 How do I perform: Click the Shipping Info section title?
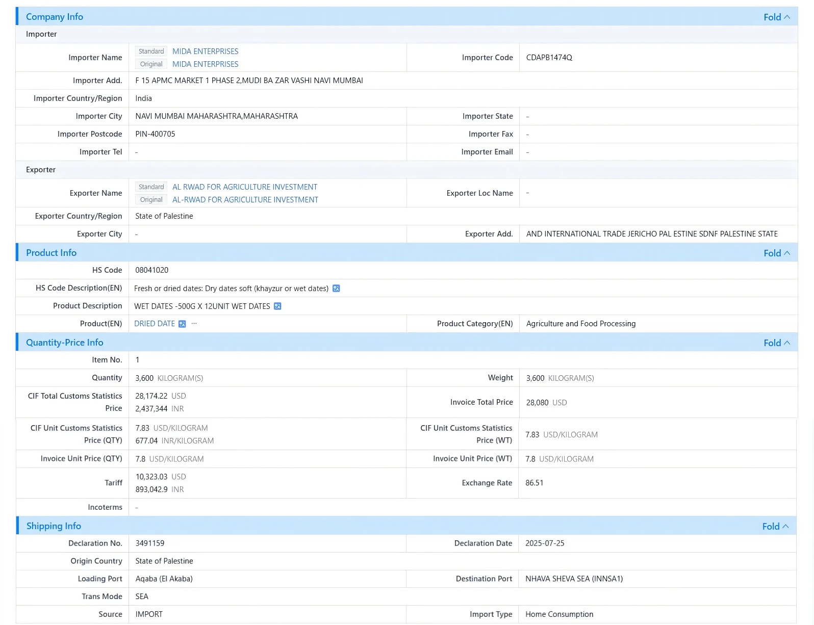point(54,526)
